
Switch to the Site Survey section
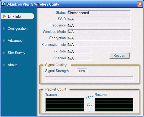click(x=16, y=53)
